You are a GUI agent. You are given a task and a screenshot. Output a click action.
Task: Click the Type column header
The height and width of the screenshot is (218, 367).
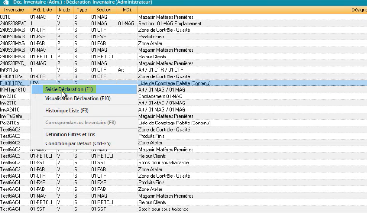coord(82,9)
